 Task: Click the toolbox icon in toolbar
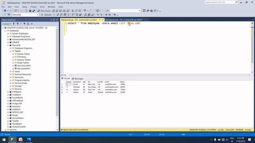(151, 11)
